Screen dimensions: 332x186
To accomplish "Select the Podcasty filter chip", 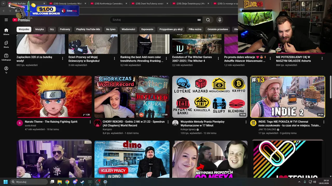I will [65, 29].
